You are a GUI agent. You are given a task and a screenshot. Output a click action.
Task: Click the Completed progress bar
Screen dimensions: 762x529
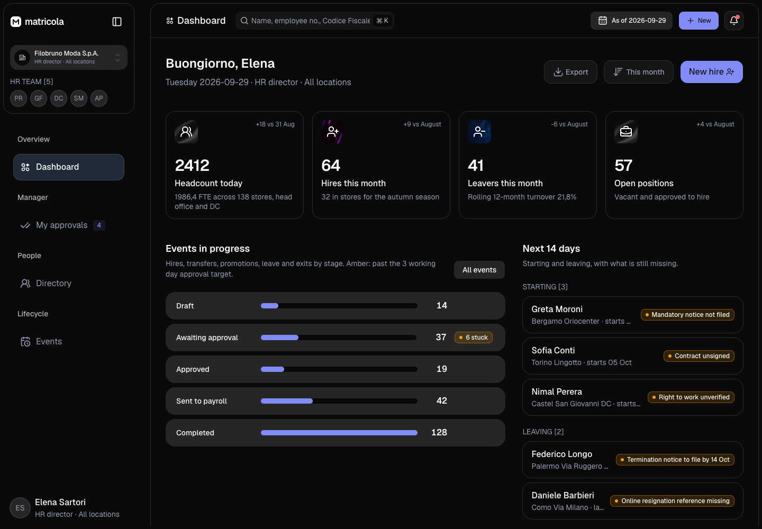[339, 433]
